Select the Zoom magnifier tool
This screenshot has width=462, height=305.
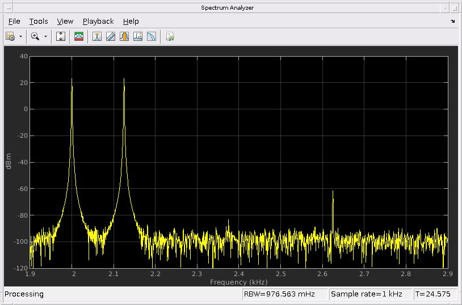click(35, 36)
